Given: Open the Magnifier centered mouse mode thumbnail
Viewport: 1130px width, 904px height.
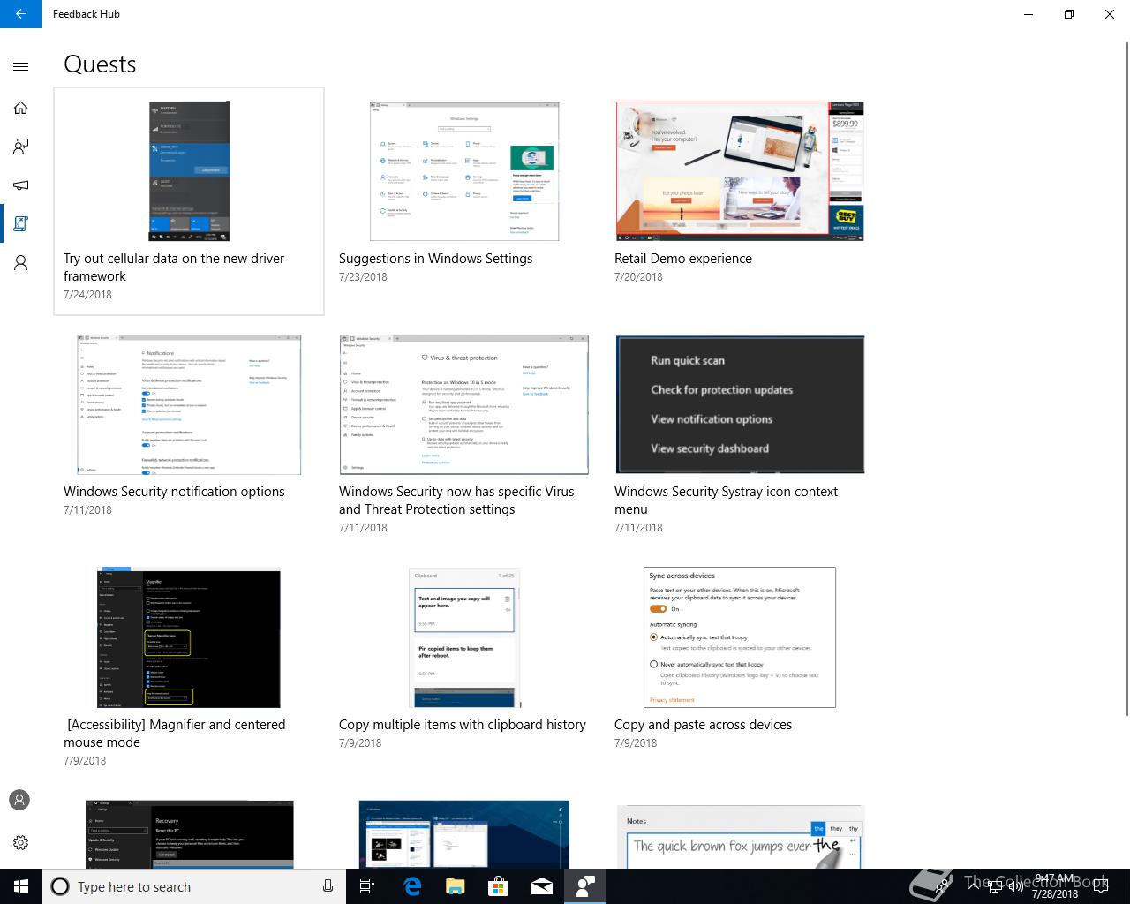Looking at the screenshot, I should pyautogui.click(x=189, y=637).
